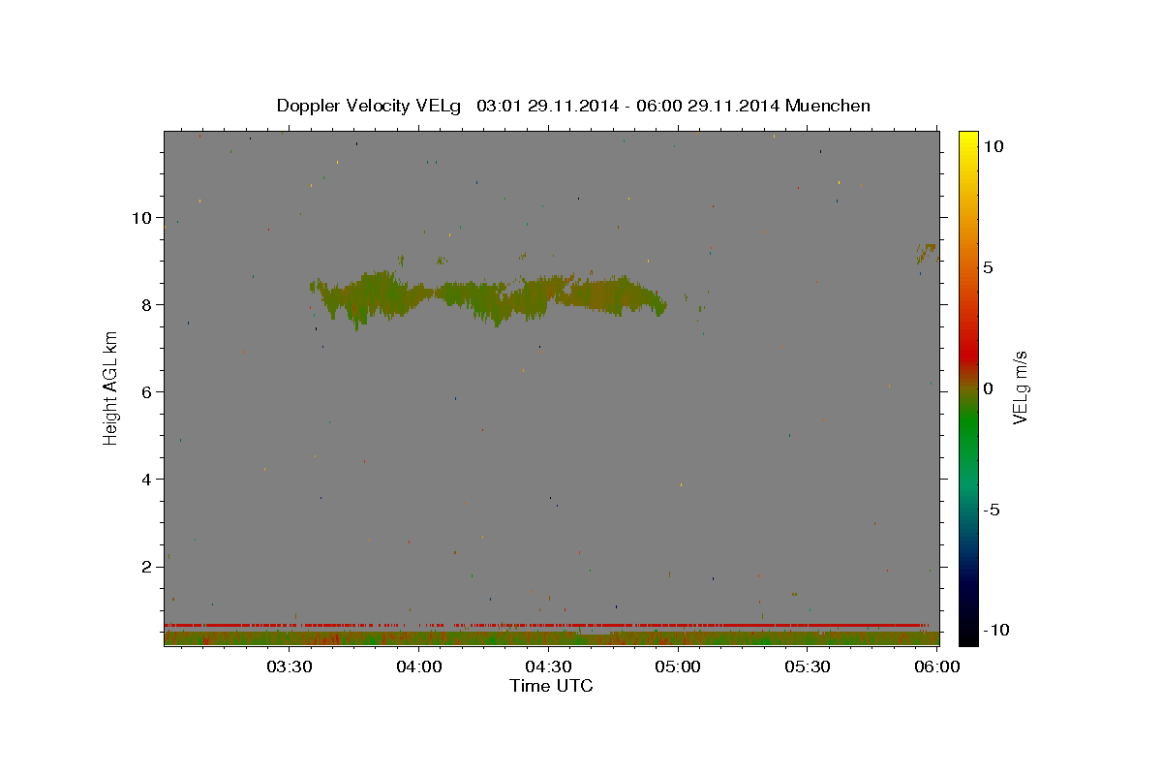The width and height of the screenshot is (1162, 775).
Task: Click the 04:00 time tick label
Action: (419, 666)
